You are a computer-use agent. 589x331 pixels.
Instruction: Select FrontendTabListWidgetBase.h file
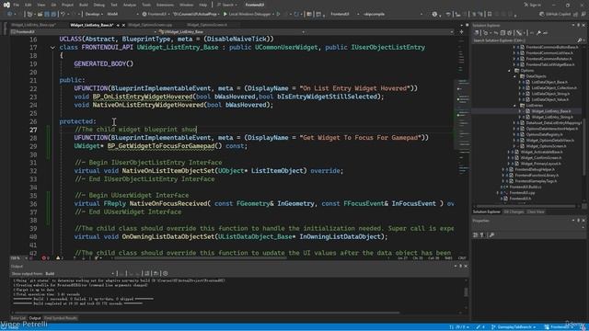(x=550, y=64)
